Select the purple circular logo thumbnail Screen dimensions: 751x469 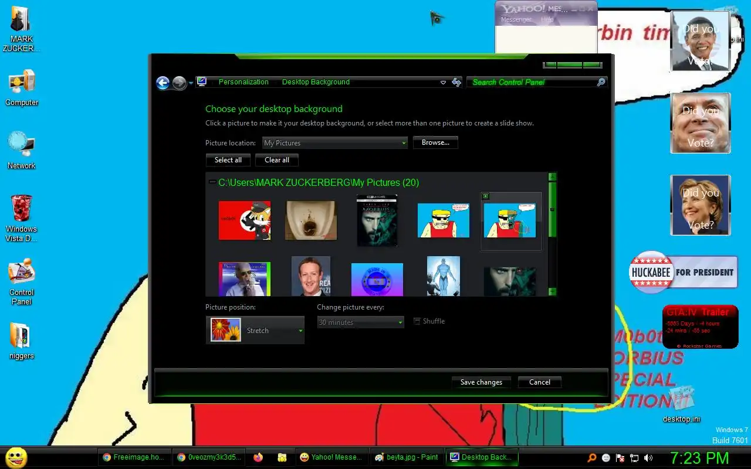coord(377,280)
